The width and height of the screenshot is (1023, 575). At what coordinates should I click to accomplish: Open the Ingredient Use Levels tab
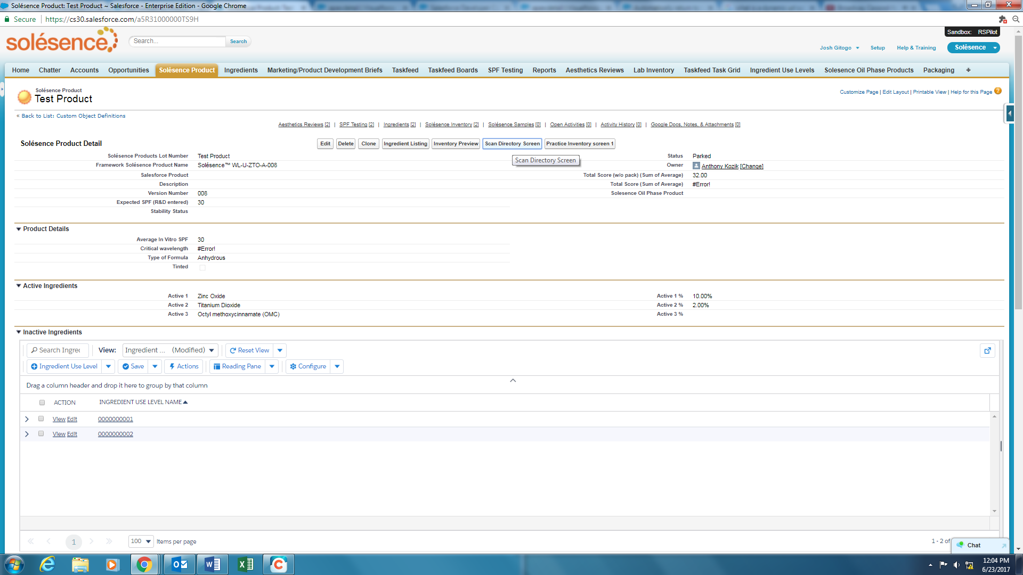(782, 70)
